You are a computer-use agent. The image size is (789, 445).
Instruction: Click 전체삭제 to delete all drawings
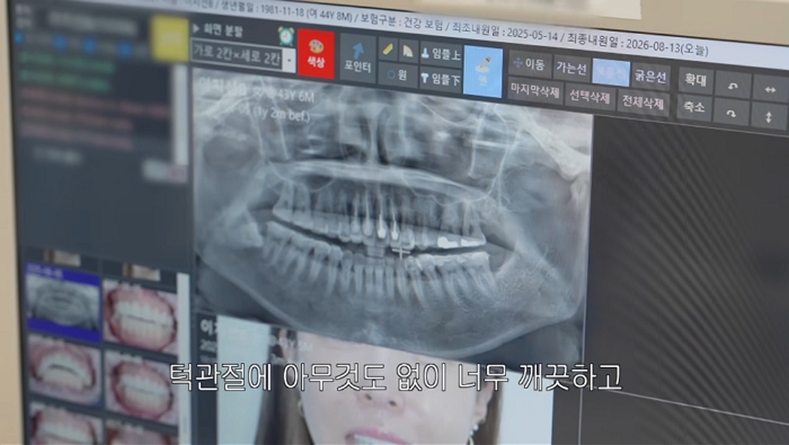pos(644,103)
